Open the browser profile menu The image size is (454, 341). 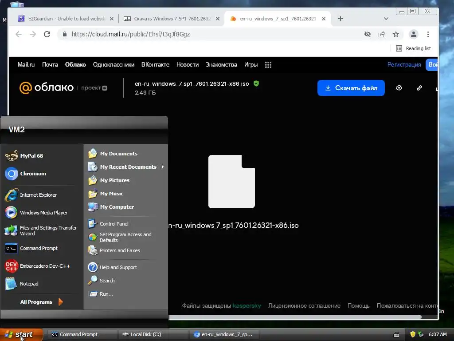[x=414, y=34]
